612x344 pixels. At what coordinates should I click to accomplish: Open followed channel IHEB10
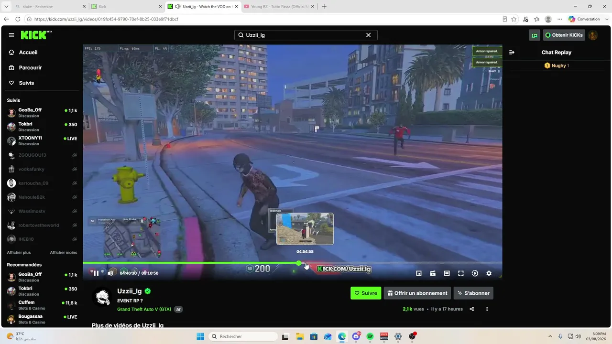[42, 239]
